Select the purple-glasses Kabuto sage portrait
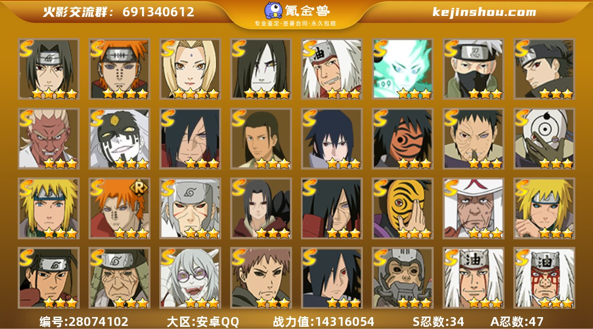The width and height of the screenshot is (593, 329). click(190, 278)
